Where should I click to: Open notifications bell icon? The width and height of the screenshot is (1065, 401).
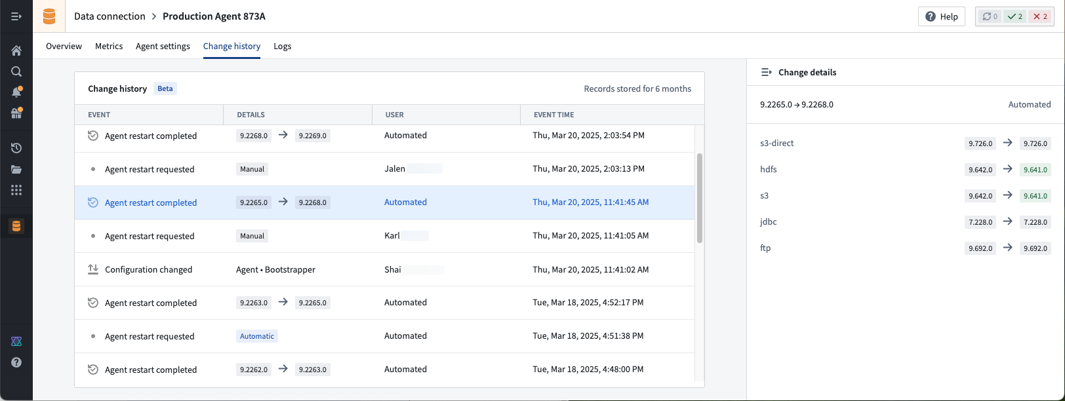[x=16, y=92]
